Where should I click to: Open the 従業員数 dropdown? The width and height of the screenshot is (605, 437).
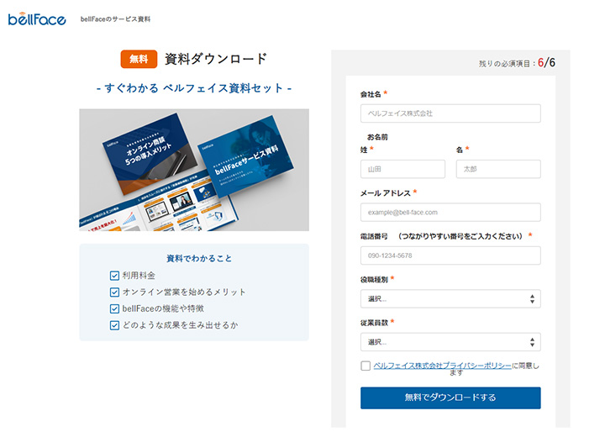coord(450,342)
